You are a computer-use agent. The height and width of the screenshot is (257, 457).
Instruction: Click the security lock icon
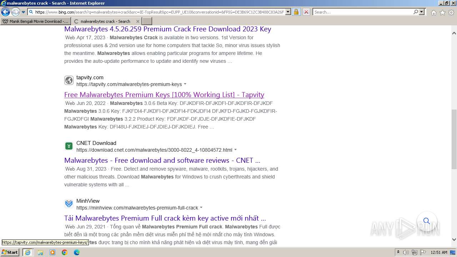296,12
